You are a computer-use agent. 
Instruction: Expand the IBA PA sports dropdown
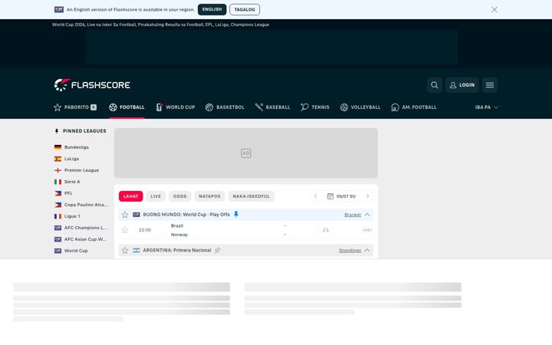pyautogui.click(x=487, y=107)
